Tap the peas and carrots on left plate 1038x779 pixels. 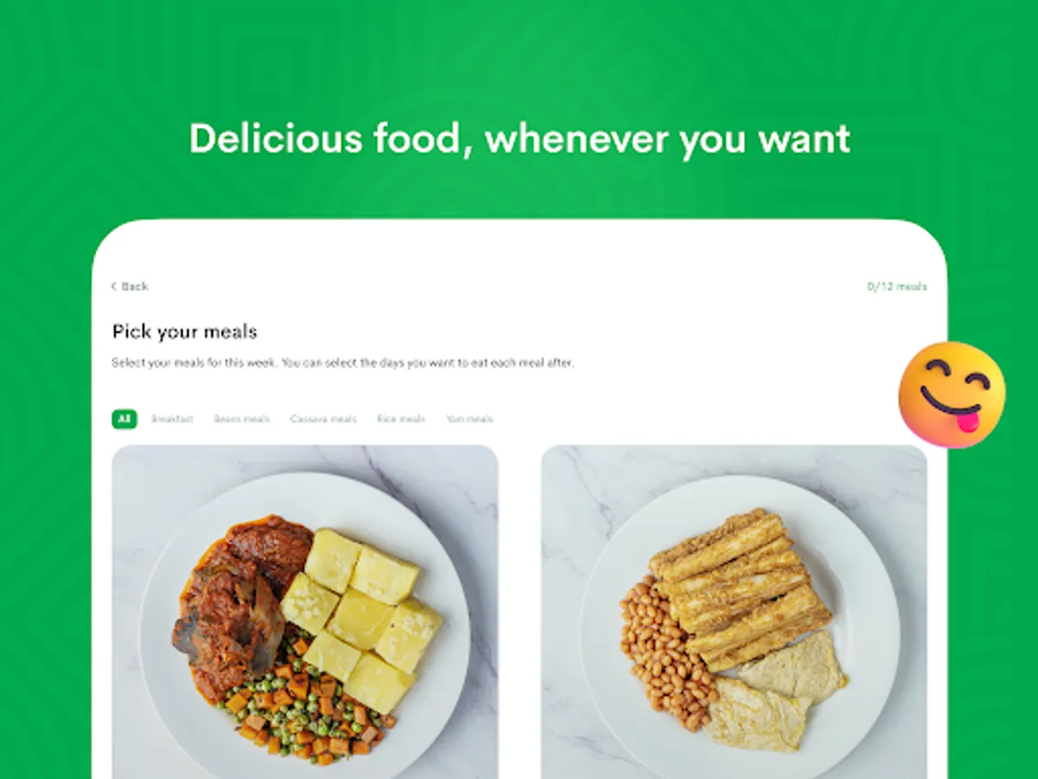coord(304,703)
